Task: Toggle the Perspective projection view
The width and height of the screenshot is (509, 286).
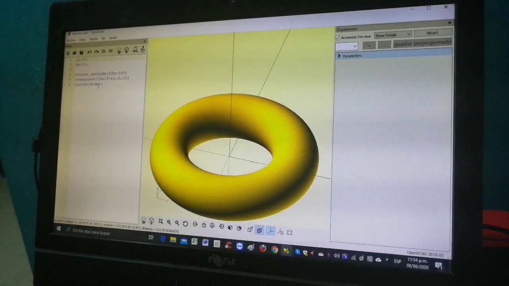Action: tap(250, 229)
